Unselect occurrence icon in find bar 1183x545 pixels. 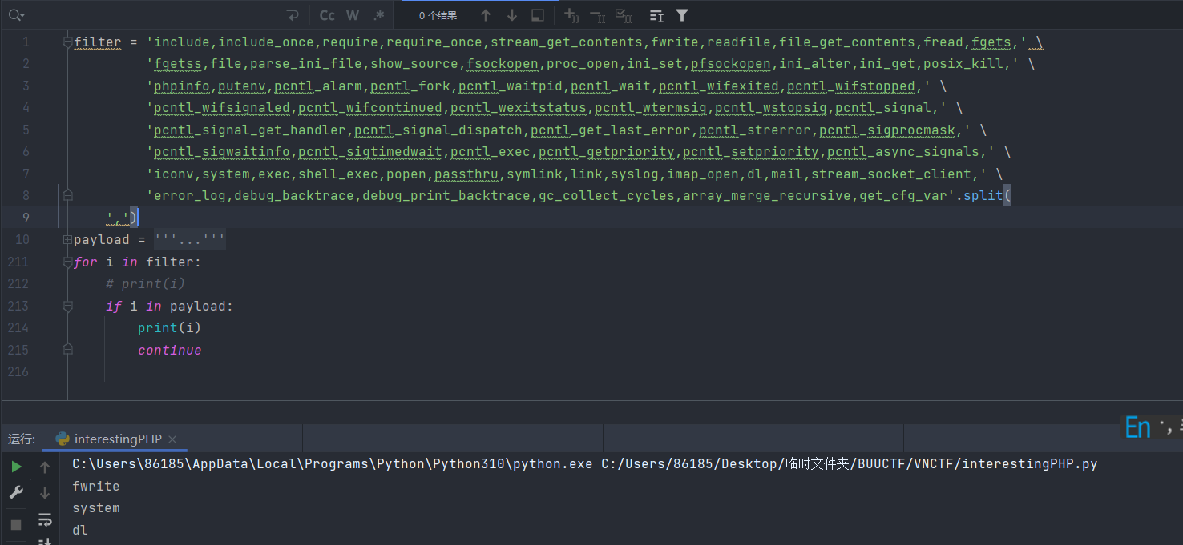click(x=597, y=15)
